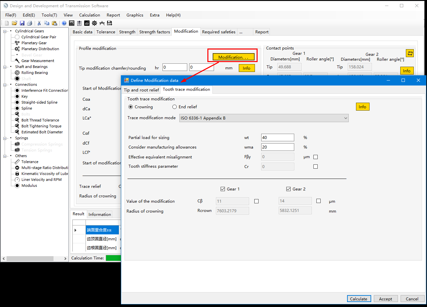This screenshot has height=307, width=427.
Task: Tick the checkbox beside Cβ value 11
Action: [x=256, y=201]
